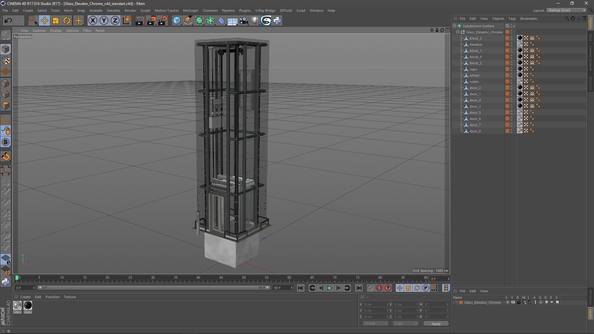This screenshot has width=594, height=334.
Task: Toggle visibility dots of rope object
Action: pos(512,69)
